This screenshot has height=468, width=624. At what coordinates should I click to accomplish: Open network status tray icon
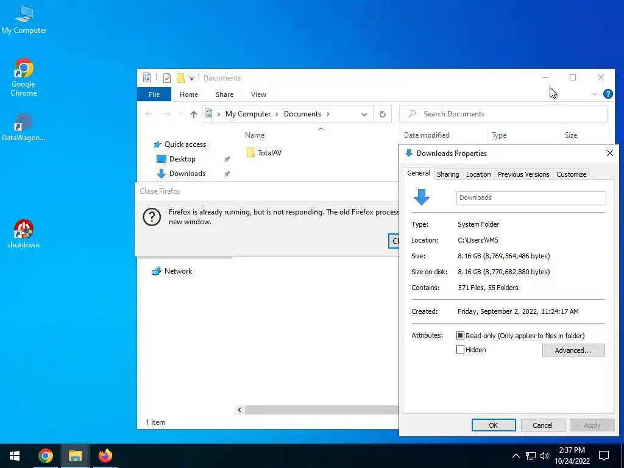(531, 456)
